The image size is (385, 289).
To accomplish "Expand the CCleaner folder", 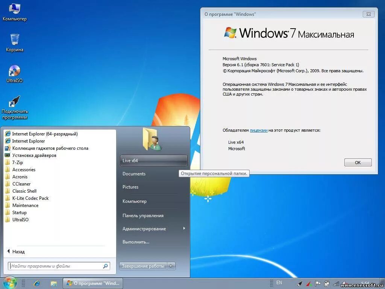I will pos(18,184).
